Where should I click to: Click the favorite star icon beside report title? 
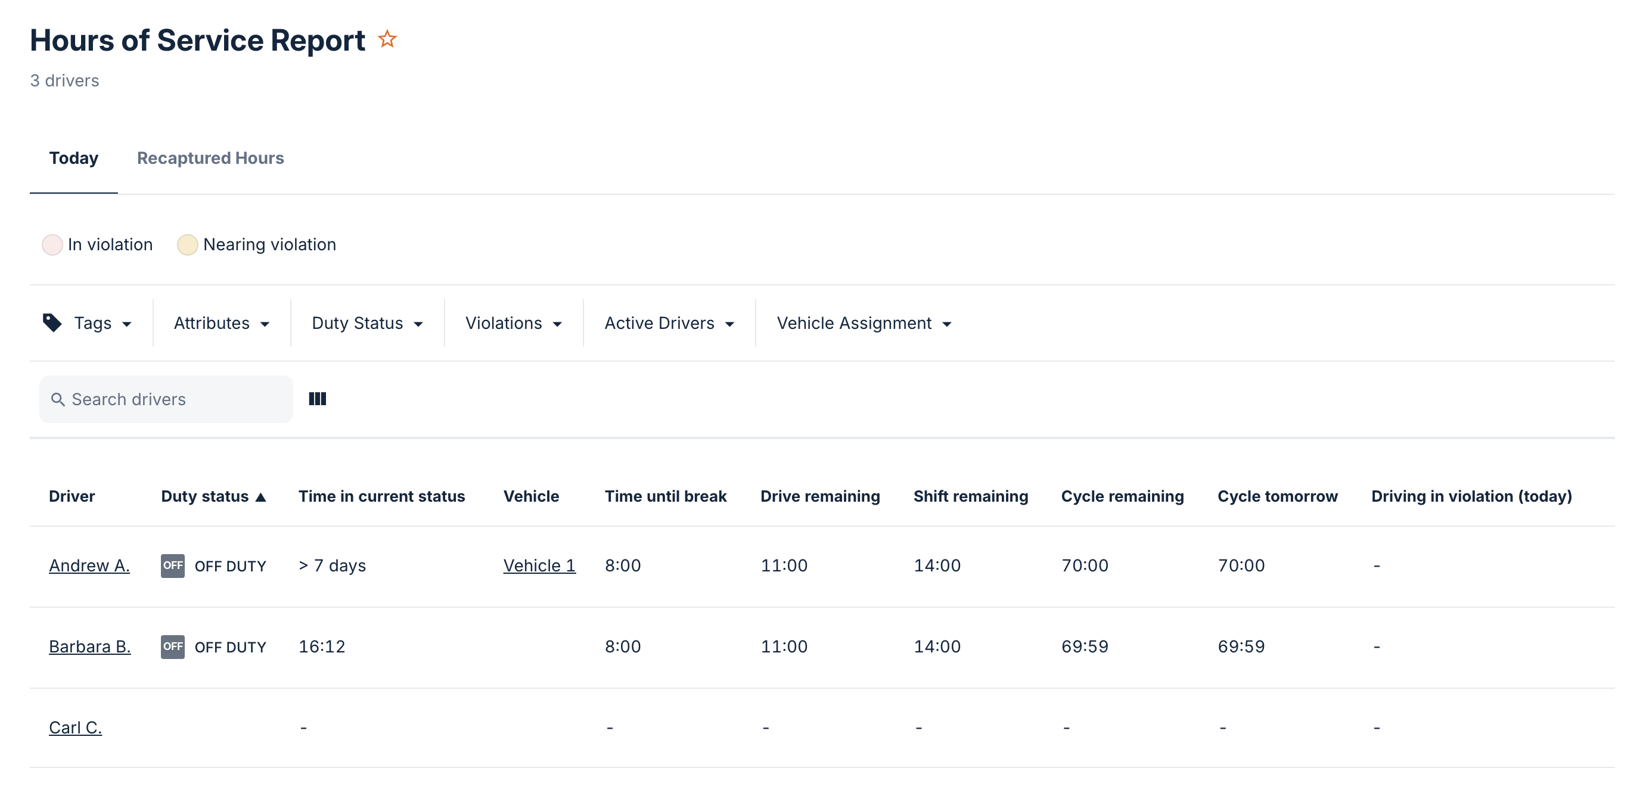tap(387, 39)
